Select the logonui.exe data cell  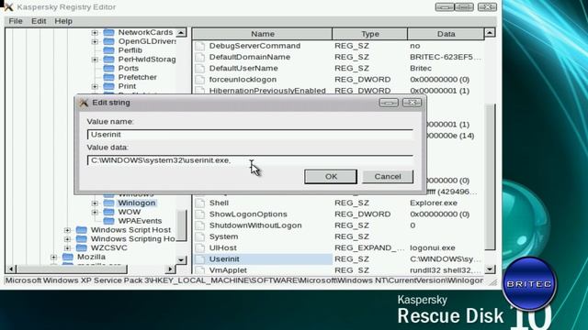tap(433, 247)
